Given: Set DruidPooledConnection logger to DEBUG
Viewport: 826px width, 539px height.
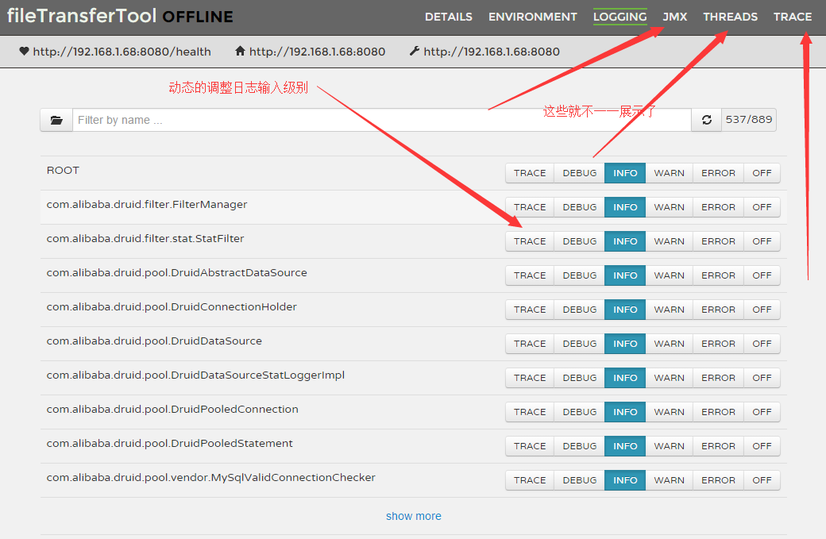Looking at the screenshot, I should (x=580, y=412).
